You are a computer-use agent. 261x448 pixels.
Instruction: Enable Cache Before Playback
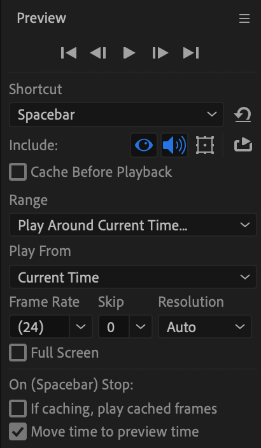[18, 172]
